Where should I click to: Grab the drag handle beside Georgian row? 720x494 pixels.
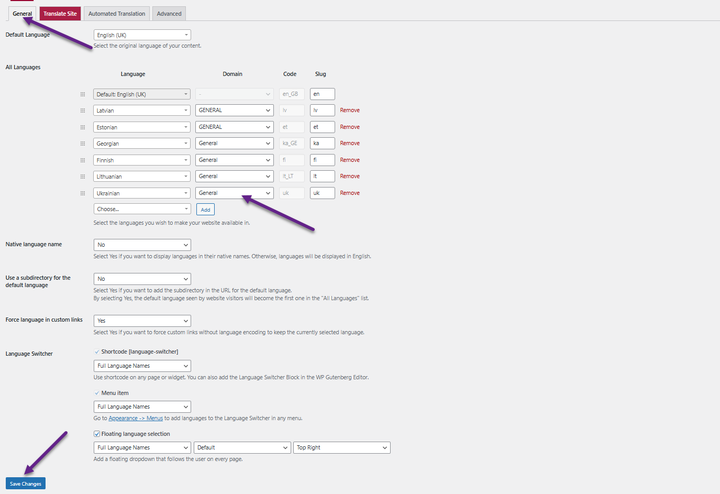(83, 144)
